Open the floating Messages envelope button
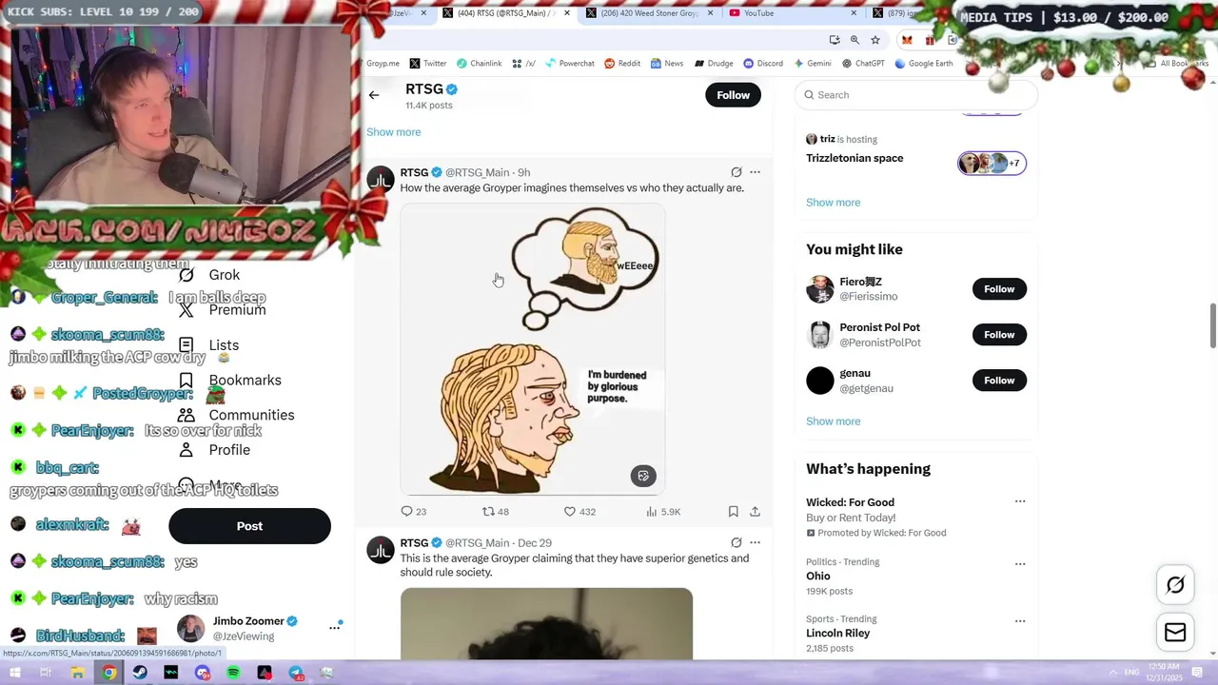This screenshot has height=685, width=1218. [x=1175, y=633]
